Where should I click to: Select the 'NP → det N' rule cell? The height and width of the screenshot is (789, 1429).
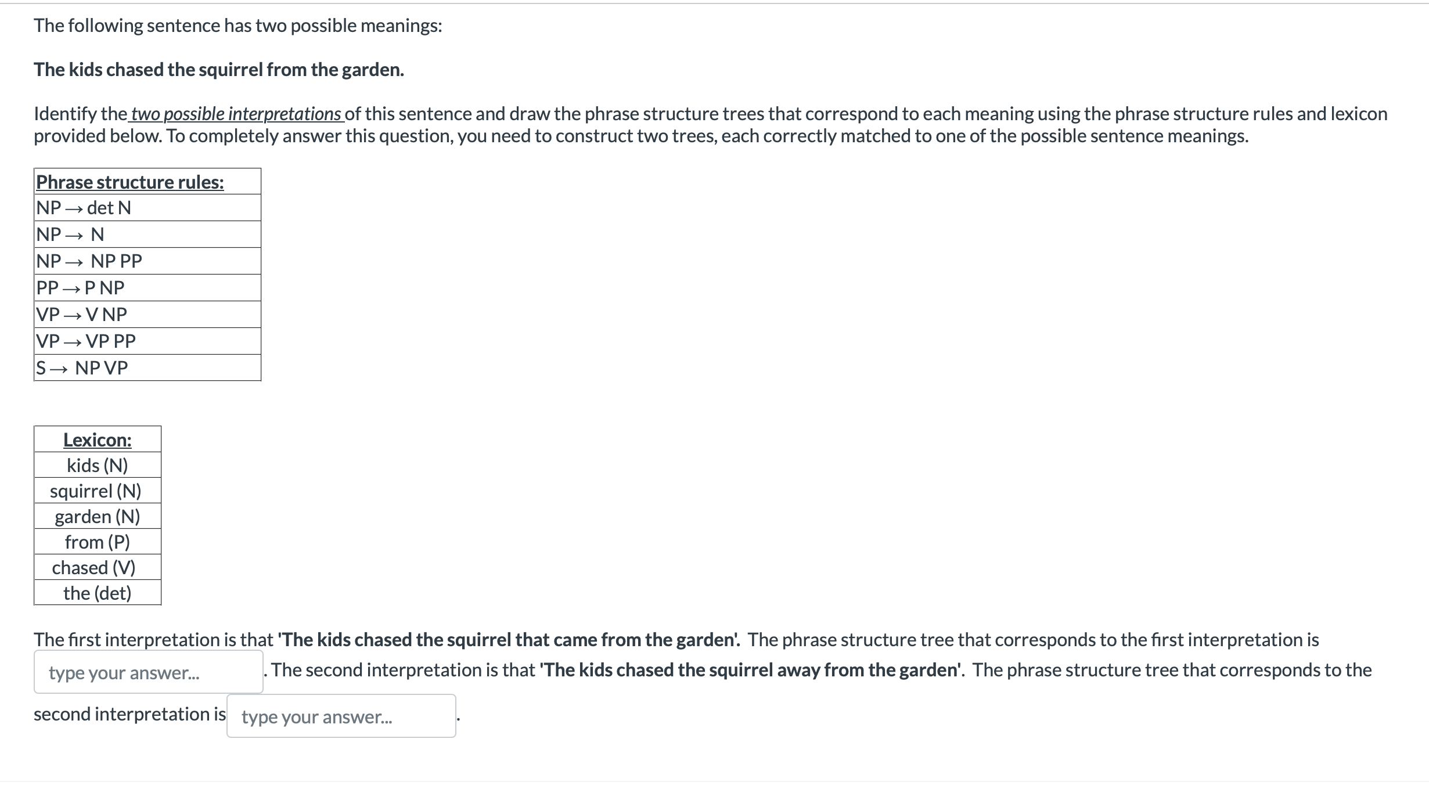pos(147,207)
